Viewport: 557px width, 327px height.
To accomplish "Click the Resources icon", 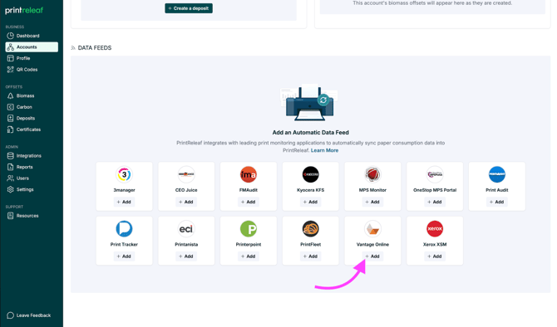I will (x=10, y=216).
